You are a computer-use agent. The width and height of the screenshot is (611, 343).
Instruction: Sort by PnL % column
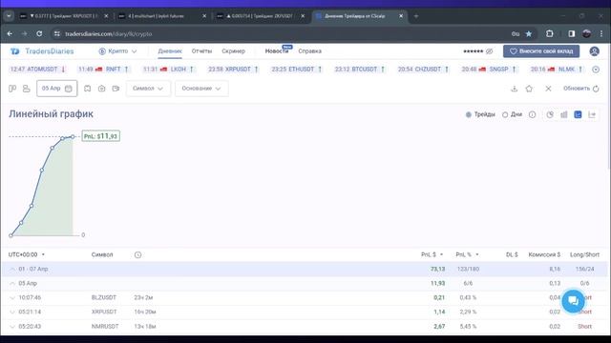point(467,254)
